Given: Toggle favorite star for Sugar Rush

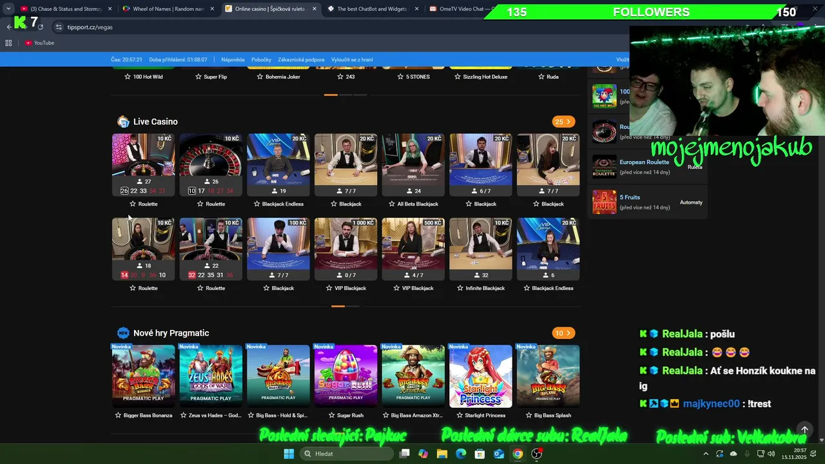Looking at the screenshot, I should click(331, 416).
